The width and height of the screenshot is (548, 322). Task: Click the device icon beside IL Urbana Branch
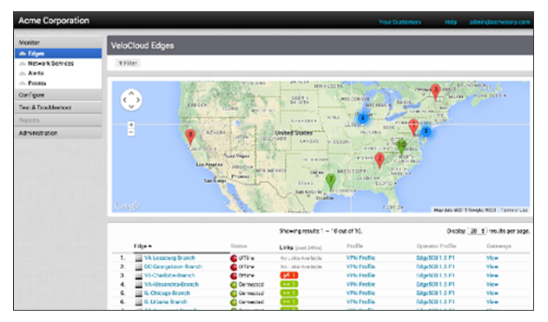tap(139, 302)
